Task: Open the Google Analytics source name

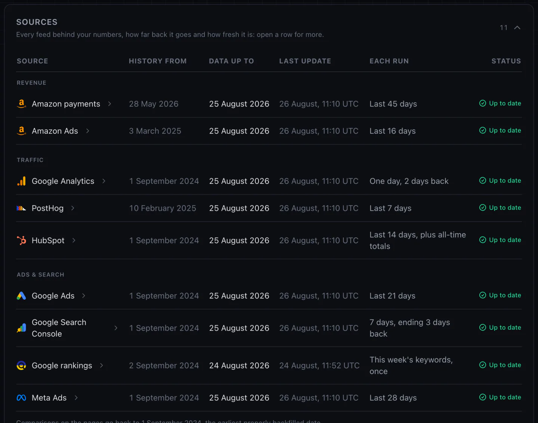Action: pyautogui.click(x=63, y=181)
